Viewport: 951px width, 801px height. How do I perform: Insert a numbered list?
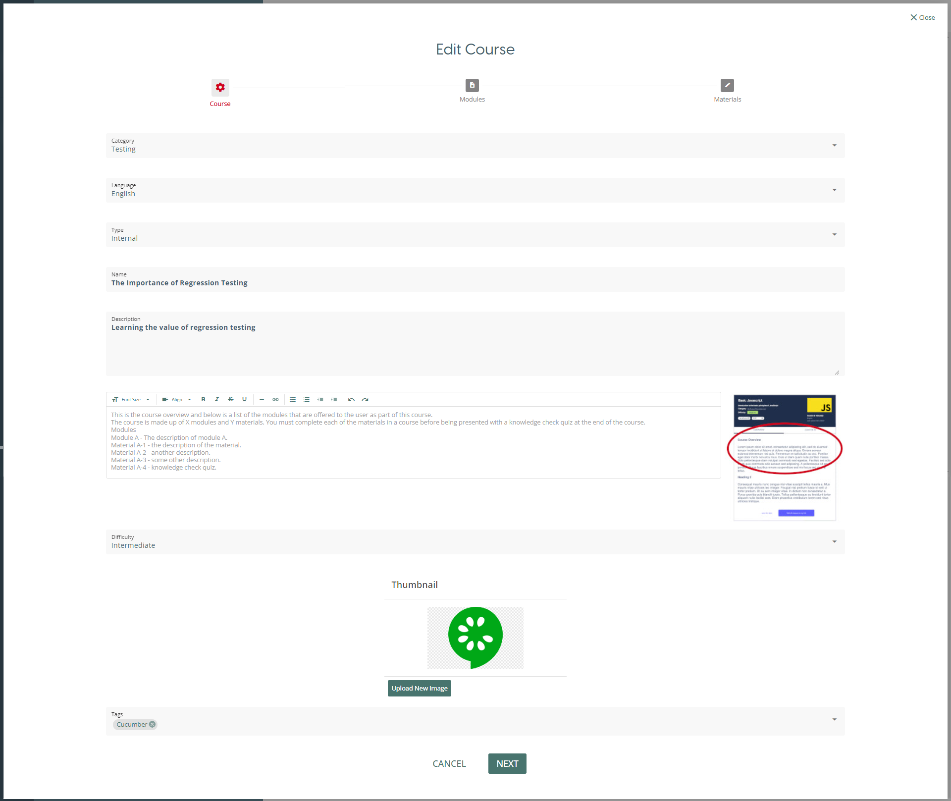pos(307,399)
